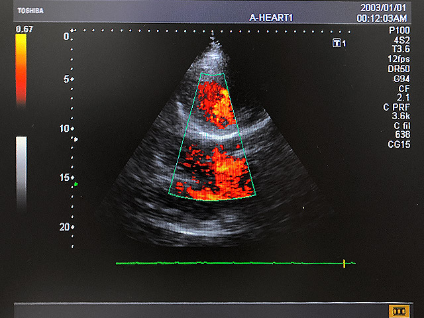Screen dimensions: 424x318
Task: Click the date 2003/01/01
Action: pyautogui.click(x=383, y=8)
